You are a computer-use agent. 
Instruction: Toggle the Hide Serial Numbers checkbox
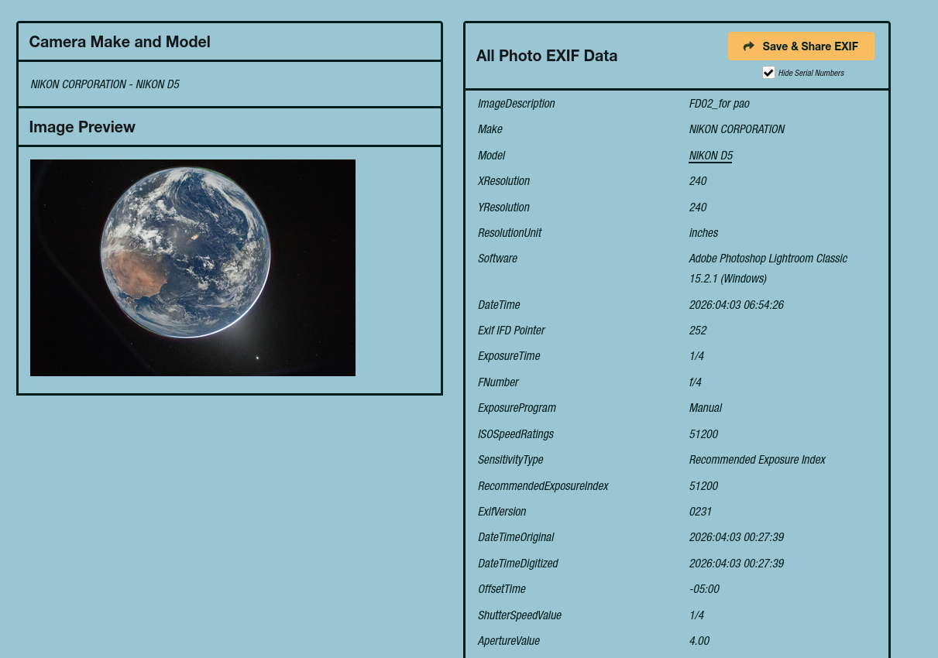coord(768,73)
